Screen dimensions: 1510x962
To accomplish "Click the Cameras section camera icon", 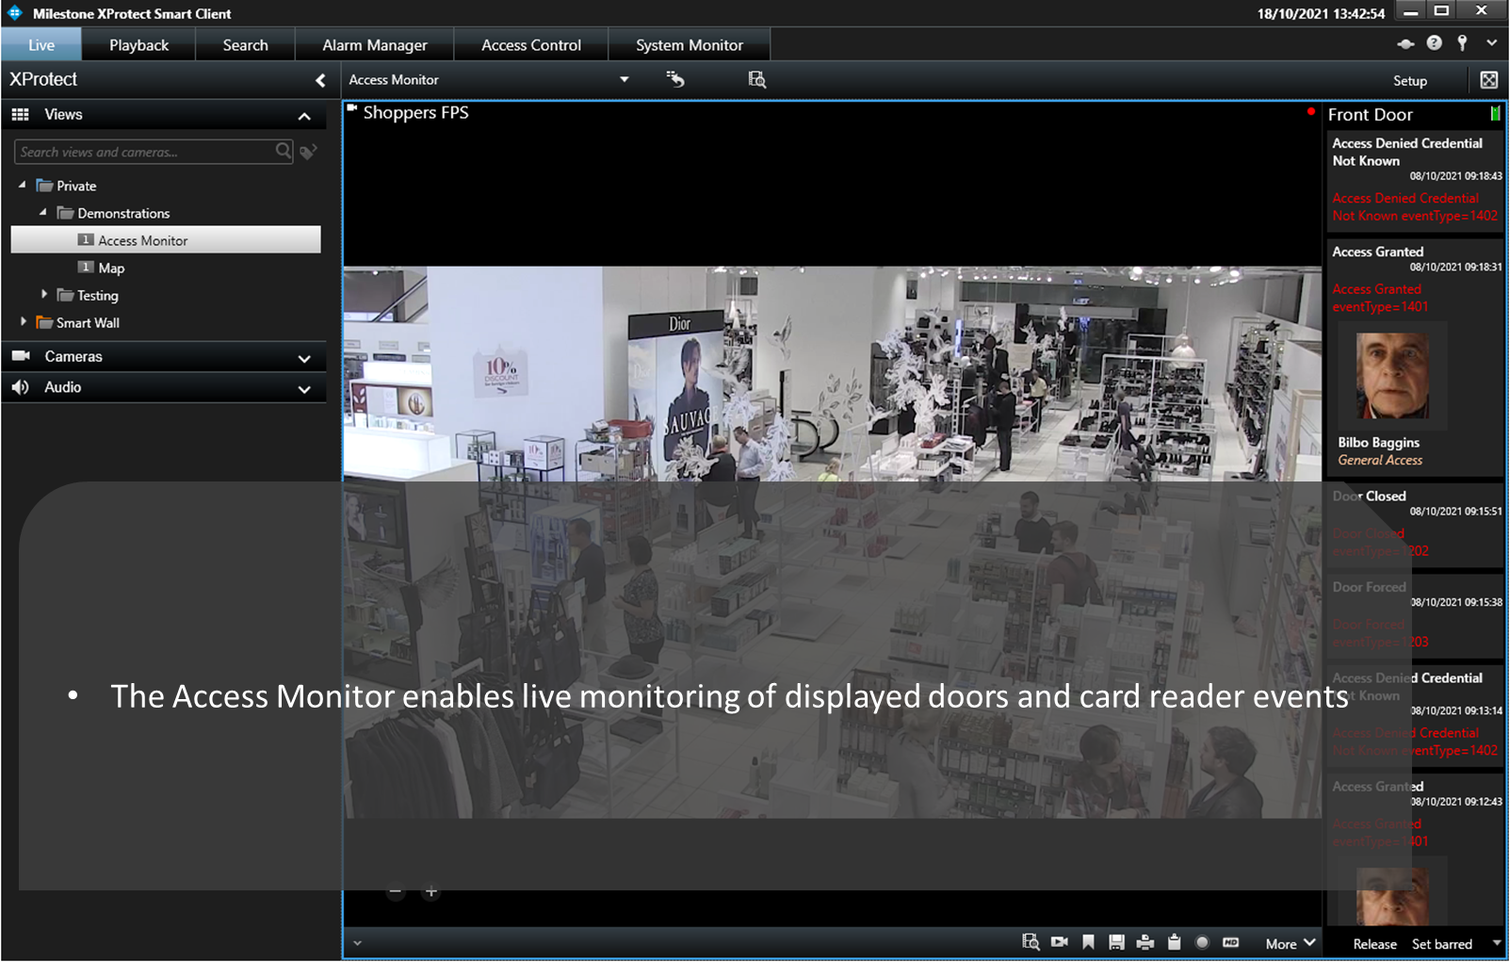I will tap(21, 355).
